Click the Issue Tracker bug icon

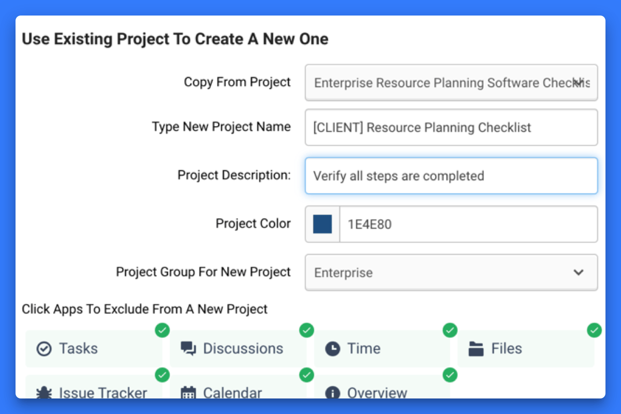pos(43,393)
